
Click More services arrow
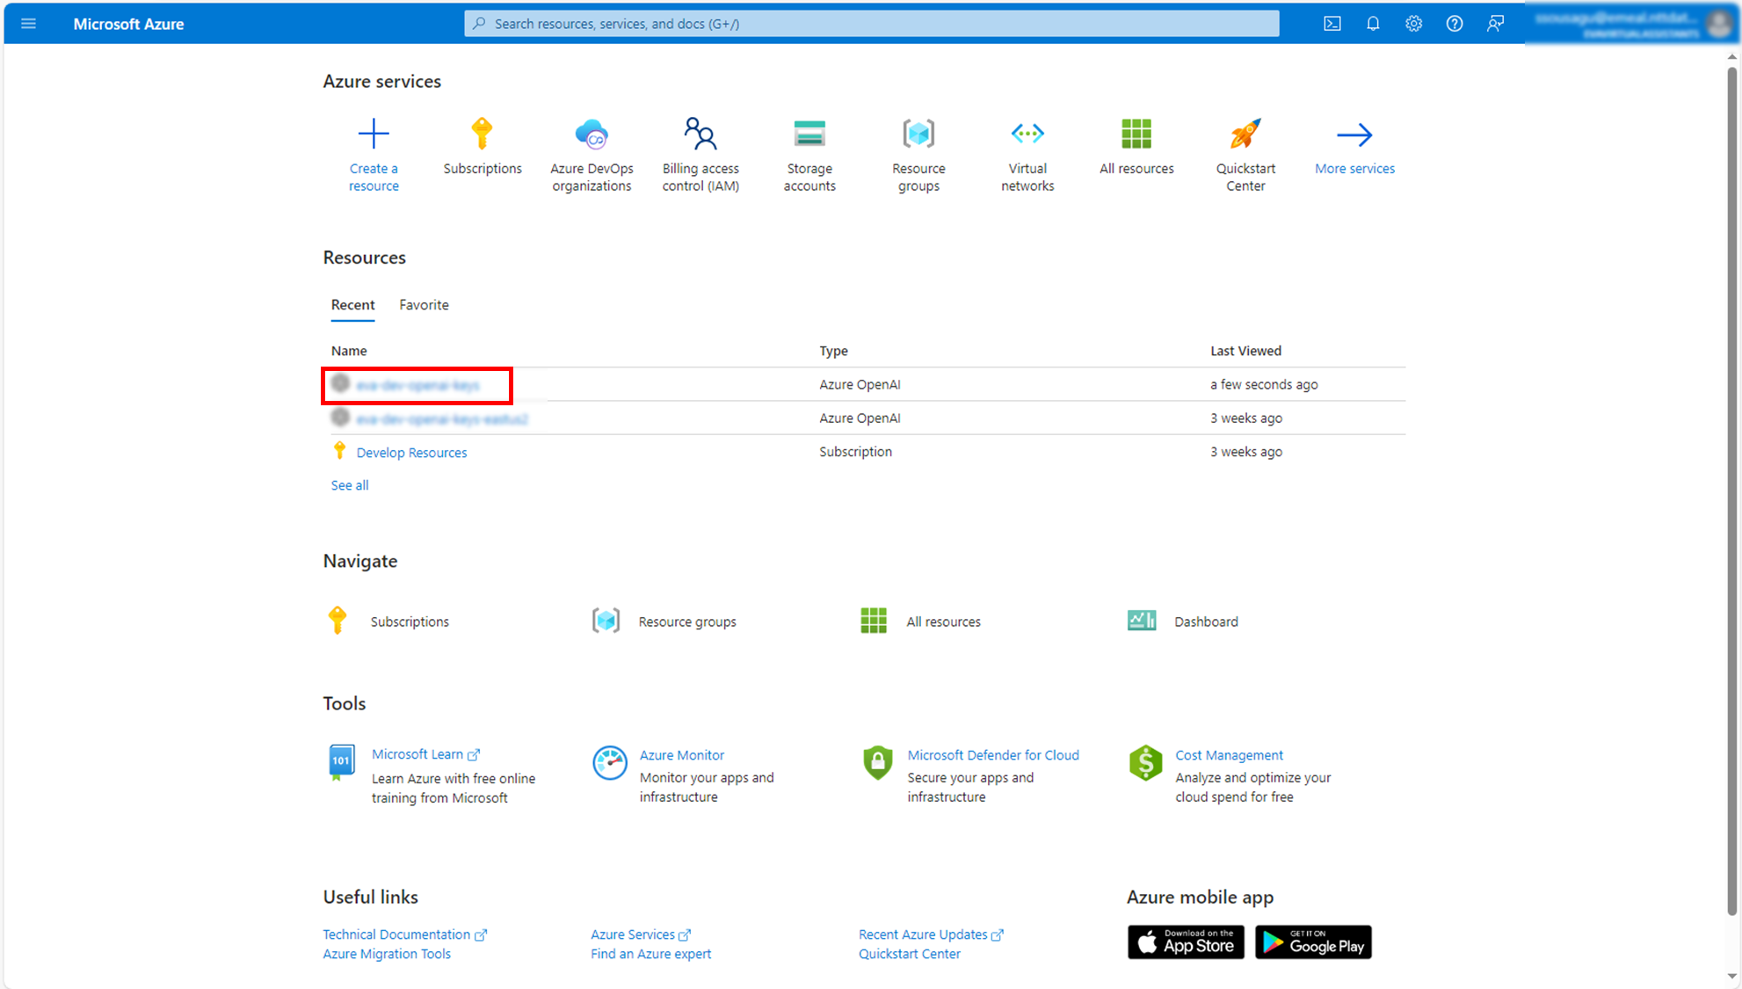coord(1354,135)
